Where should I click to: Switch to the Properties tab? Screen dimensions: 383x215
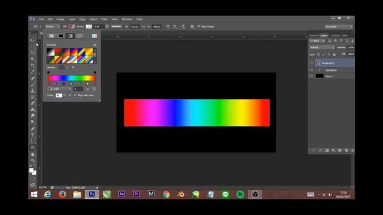click(314, 36)
